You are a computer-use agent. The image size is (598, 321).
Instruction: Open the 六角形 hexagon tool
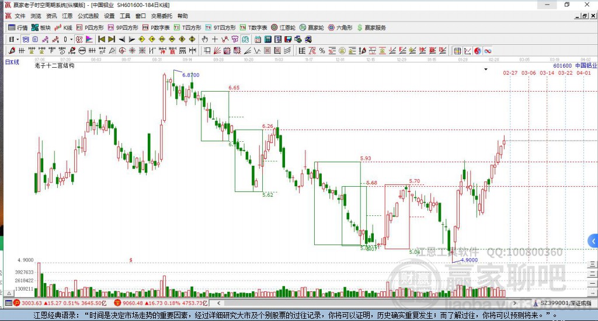click(340, 27)
